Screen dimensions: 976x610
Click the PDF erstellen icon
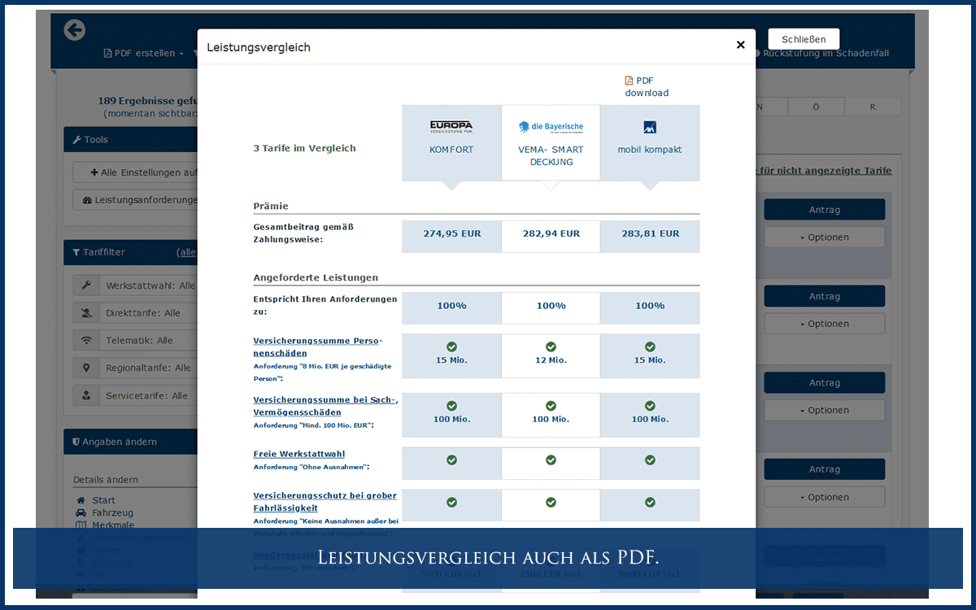tap(107, 51)
